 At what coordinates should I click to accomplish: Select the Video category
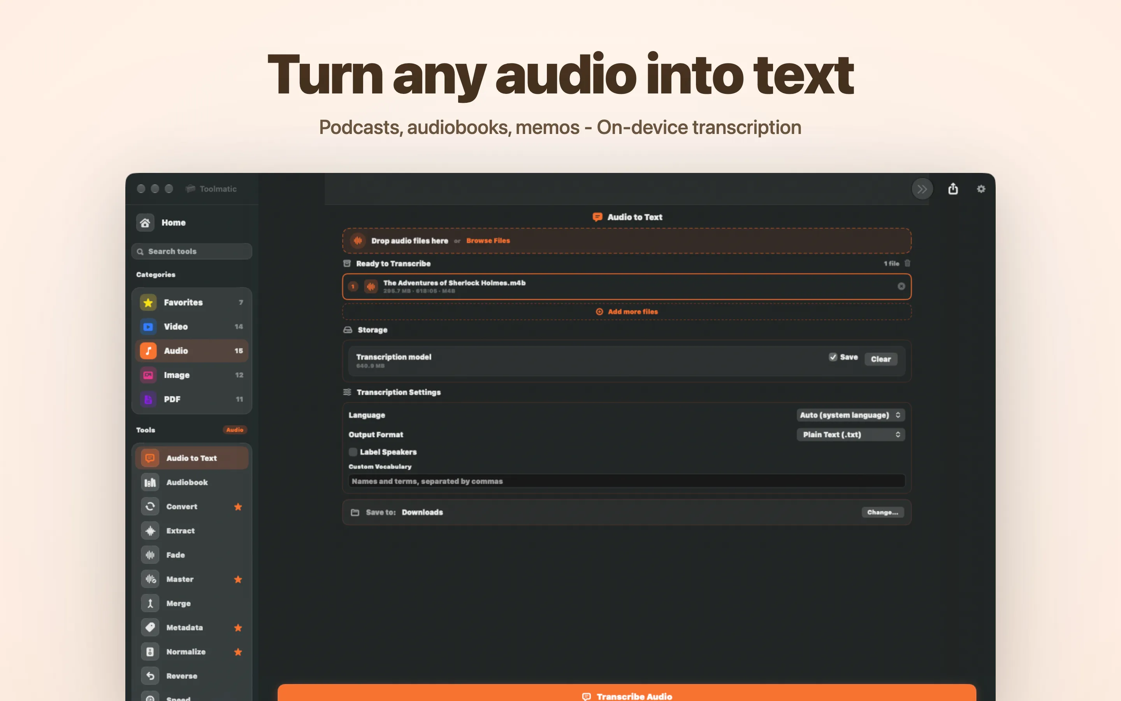pos(192,326)
